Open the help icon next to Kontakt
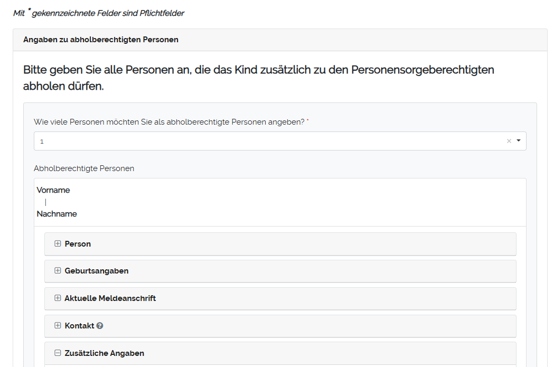This screenshot has width=554, height=367. coord(100,326)
